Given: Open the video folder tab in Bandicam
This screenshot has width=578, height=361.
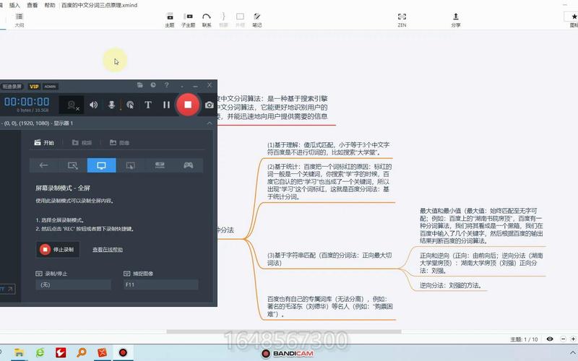Looking at the screenshot, I should pyautogui.click(x=82, y=142).
